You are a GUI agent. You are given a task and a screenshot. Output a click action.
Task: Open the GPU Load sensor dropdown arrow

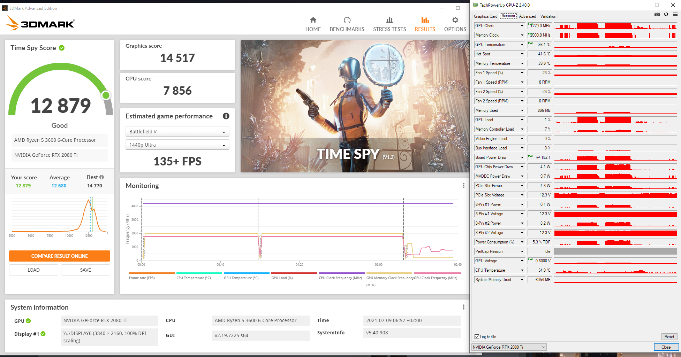point(522,120)
